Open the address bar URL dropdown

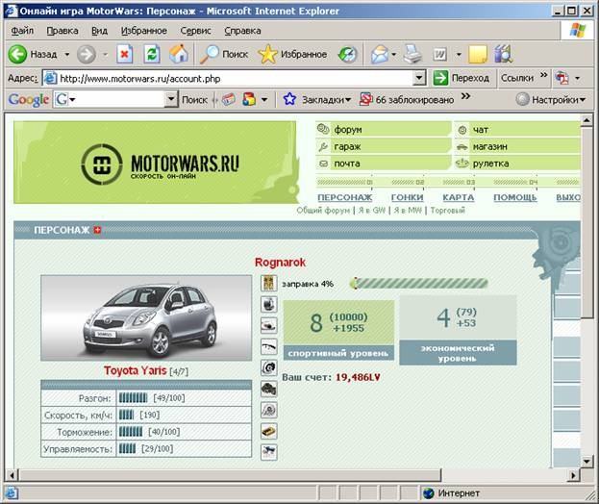419,78
